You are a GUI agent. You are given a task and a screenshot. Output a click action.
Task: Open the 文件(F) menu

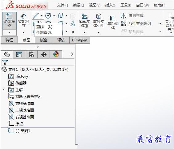point(63,5)
